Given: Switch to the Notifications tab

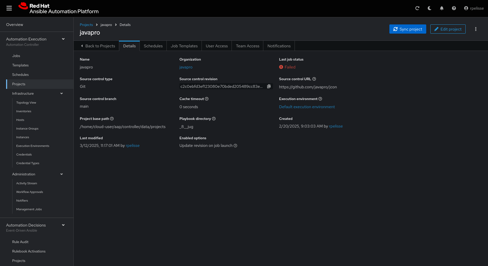Looking at the screenshot, I should (x=279, y=46).
